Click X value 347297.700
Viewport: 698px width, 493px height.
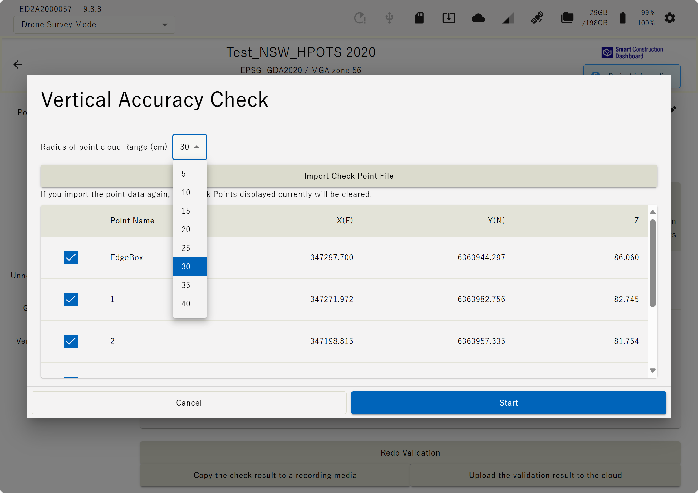click(x=332, y=257)
